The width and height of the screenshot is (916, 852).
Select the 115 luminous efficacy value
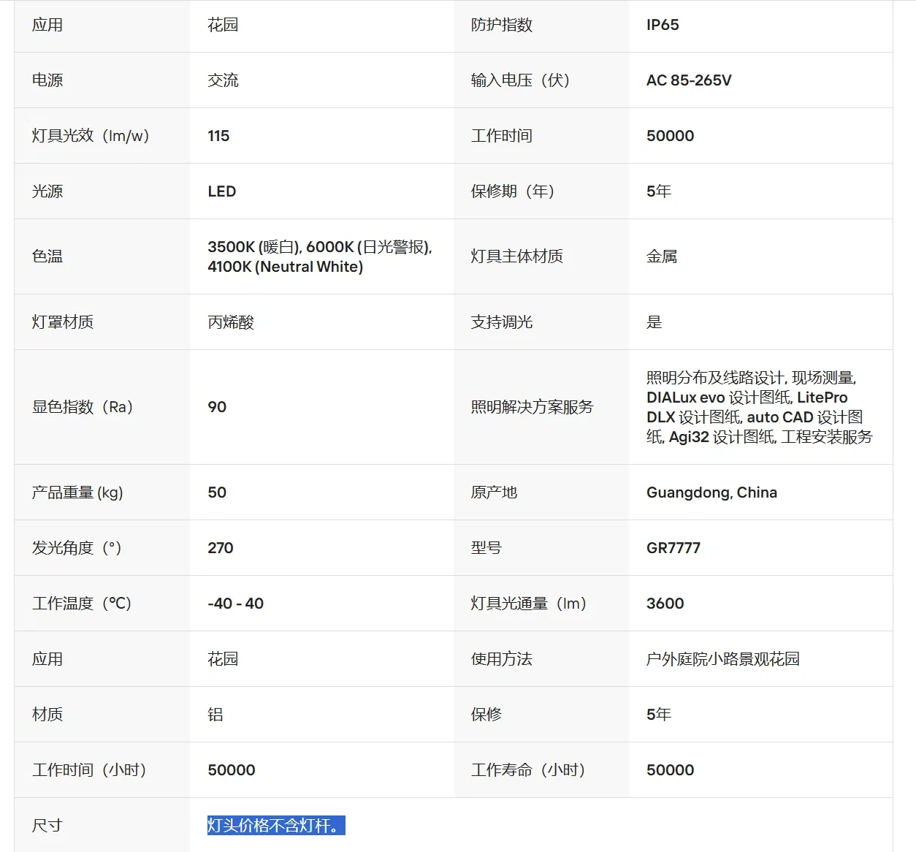pos(218,136)
